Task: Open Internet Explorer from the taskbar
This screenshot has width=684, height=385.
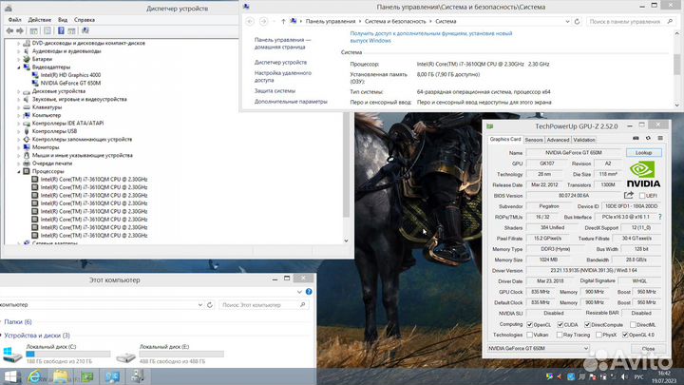Action: point(35,376)
